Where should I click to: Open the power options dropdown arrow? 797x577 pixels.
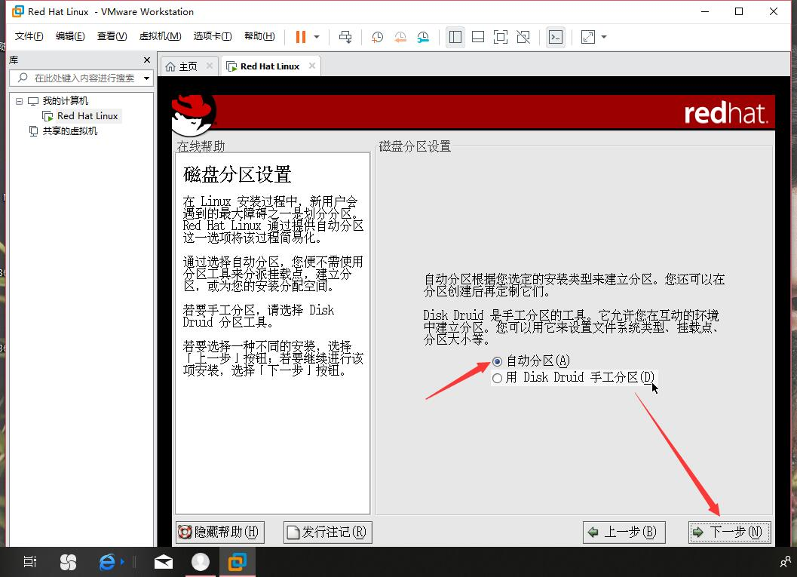click(317, 37)
